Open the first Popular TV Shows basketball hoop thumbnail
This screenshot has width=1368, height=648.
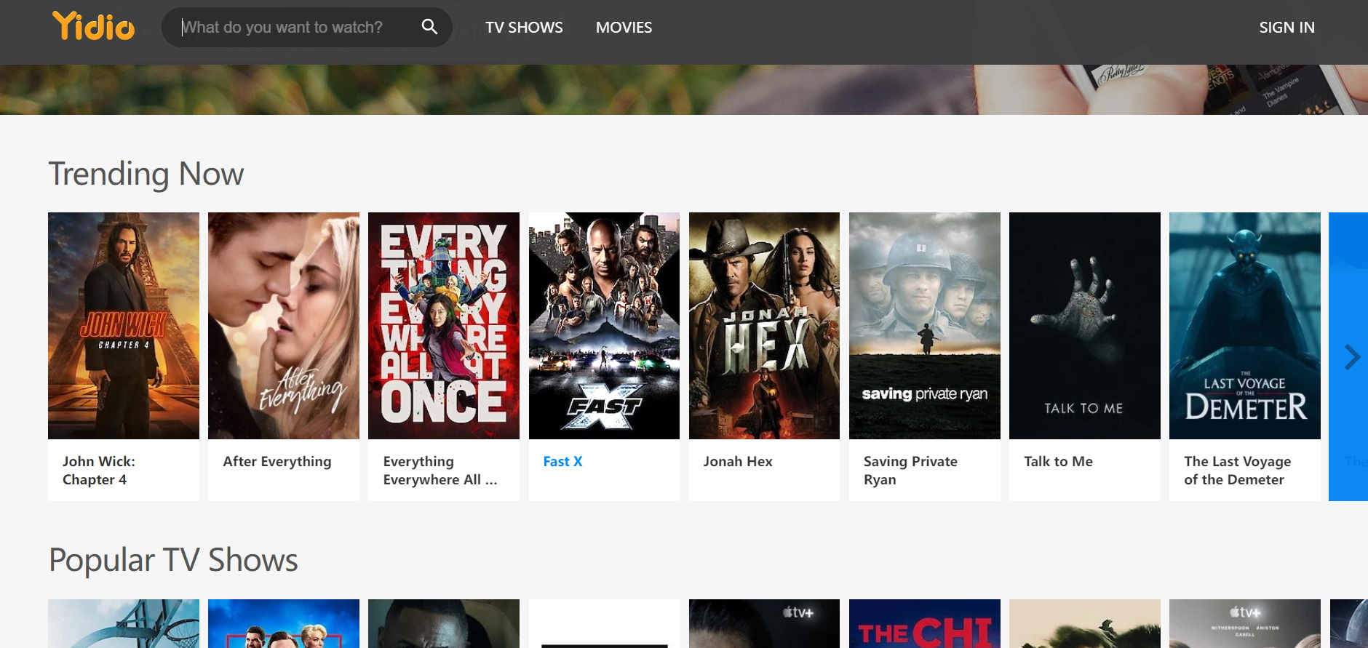coord(124,623)
